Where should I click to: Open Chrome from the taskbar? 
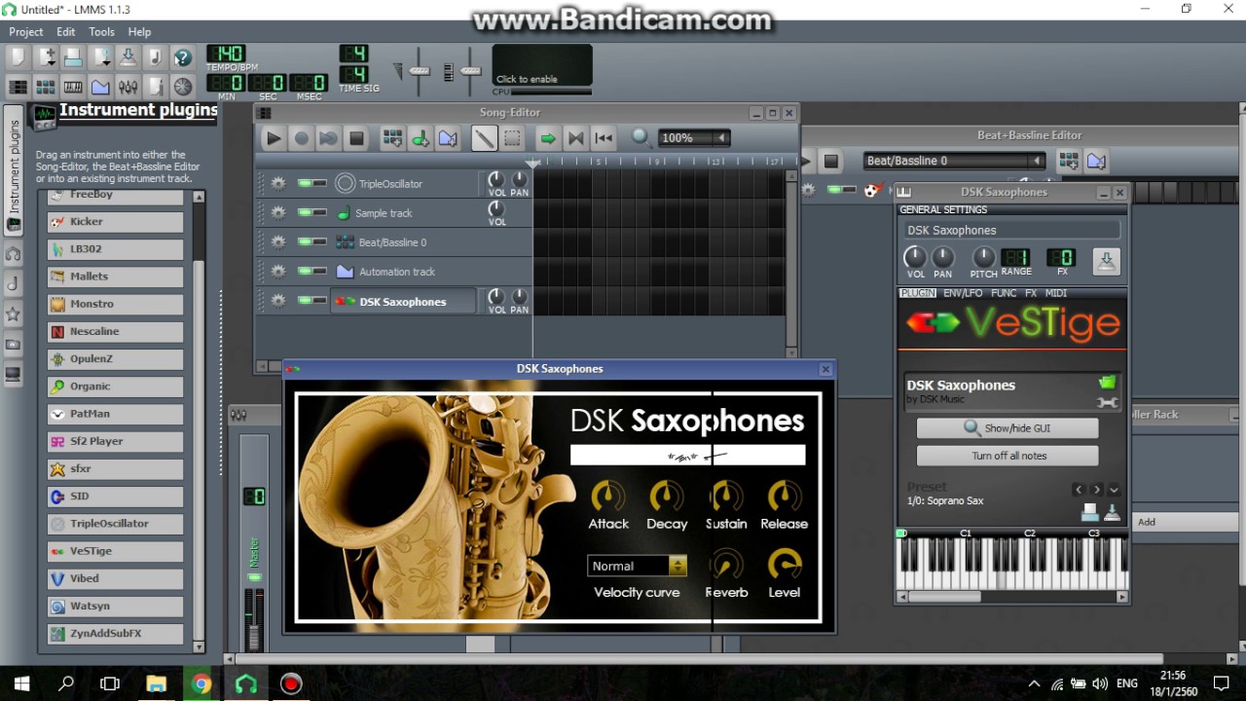click(201, 683)
